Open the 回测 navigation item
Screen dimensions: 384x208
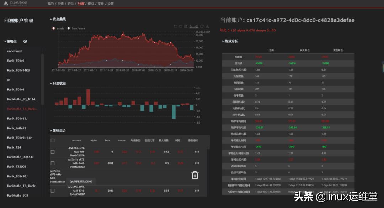pos(81,4)
